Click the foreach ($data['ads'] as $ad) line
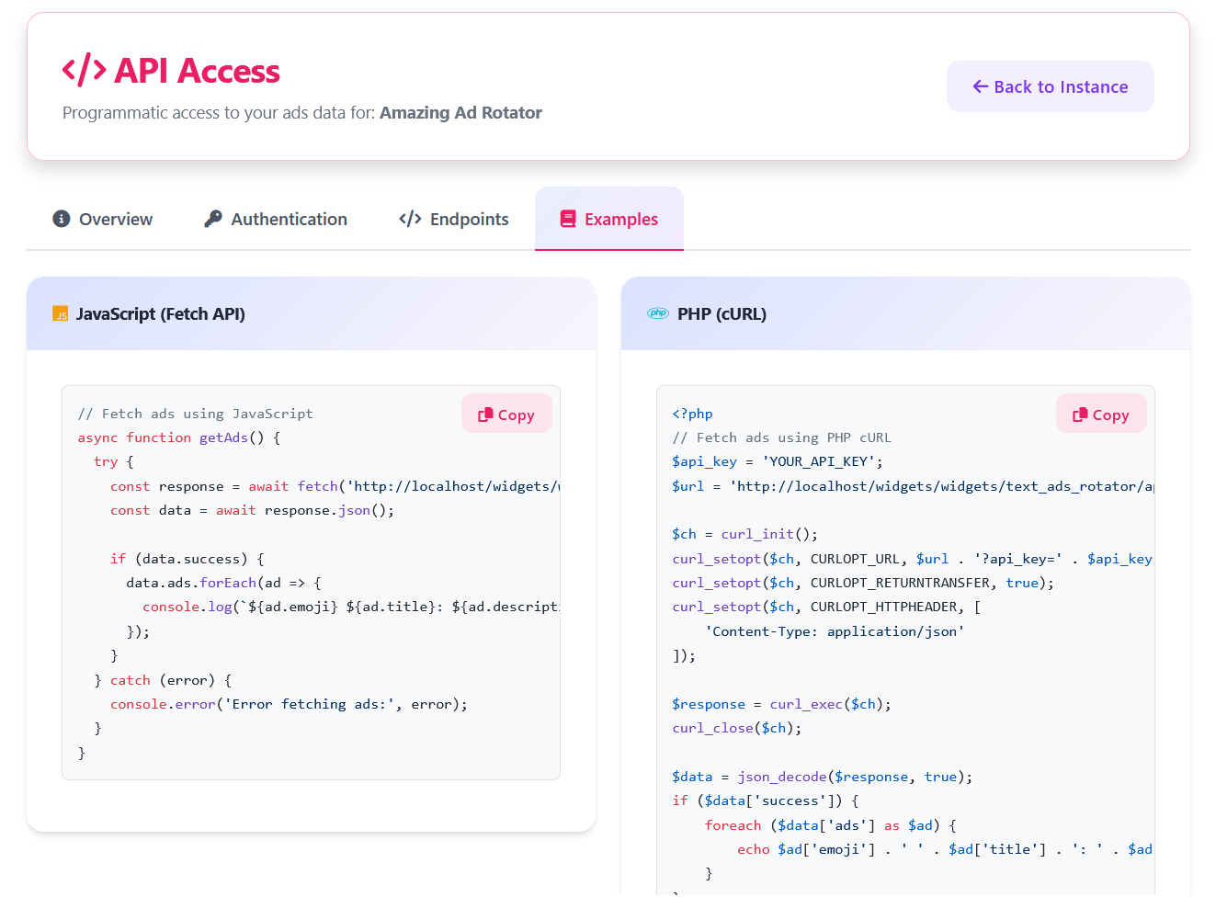This screenshot has height=897, width=1227. [831, 825]
